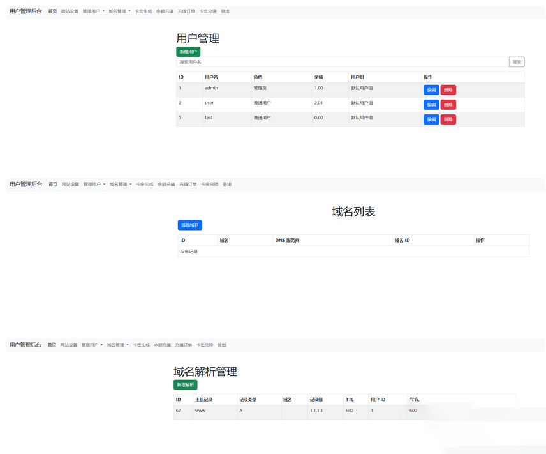Delete the admin user row
The width and height of the screenshot is (546, 454).
(448, 90)
